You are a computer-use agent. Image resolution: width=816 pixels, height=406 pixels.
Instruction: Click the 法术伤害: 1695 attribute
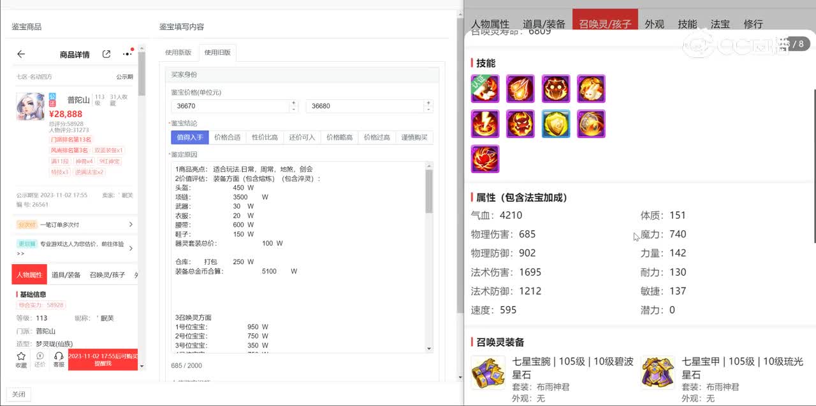506,272
